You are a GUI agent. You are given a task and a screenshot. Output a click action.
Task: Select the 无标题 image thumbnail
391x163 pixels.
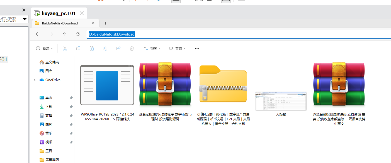(x=281, y=101)
